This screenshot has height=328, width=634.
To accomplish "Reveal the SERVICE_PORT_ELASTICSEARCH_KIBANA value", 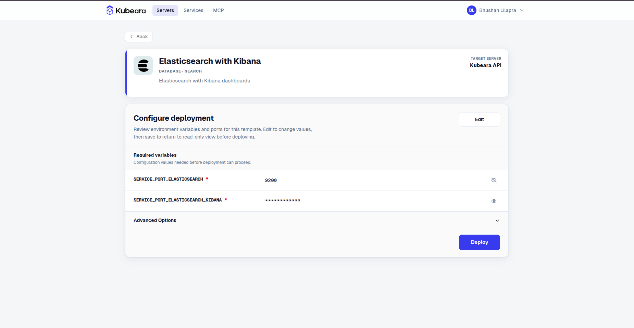I will [494, 201].
